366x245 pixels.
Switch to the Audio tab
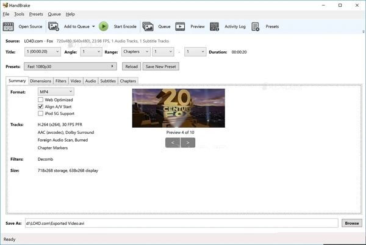pyautogui.click(x=90, y=81)
